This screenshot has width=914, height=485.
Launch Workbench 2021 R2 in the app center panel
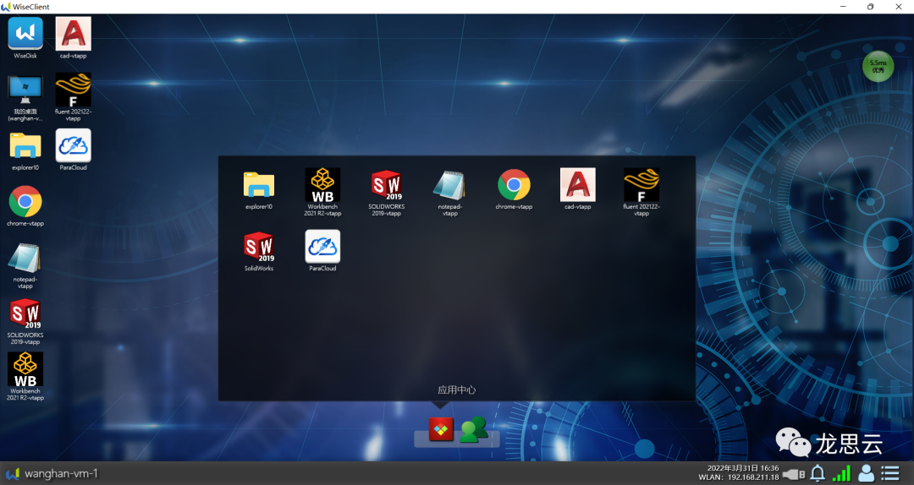click(x=322, y=186)
